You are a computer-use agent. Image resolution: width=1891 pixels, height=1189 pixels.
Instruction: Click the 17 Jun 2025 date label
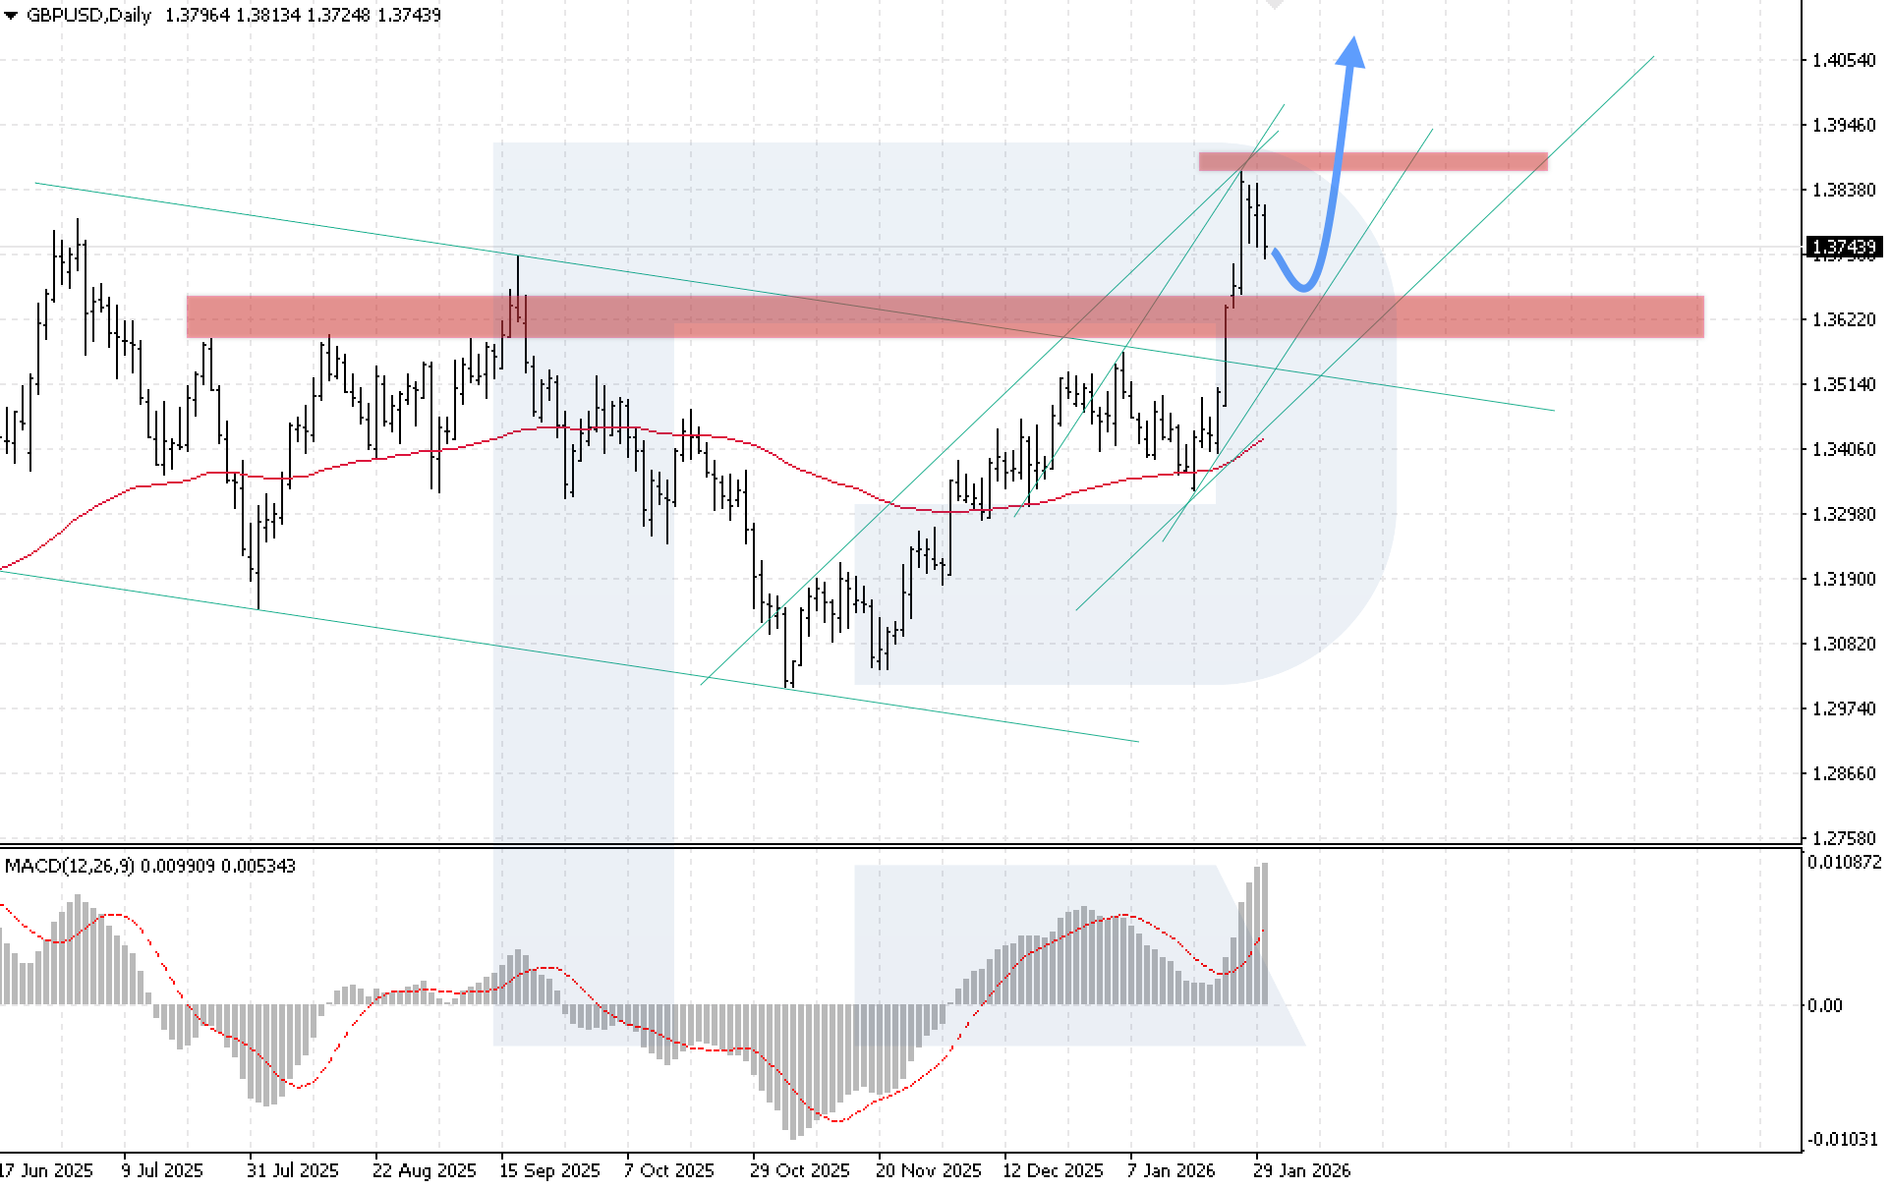tap(46, 1170)
